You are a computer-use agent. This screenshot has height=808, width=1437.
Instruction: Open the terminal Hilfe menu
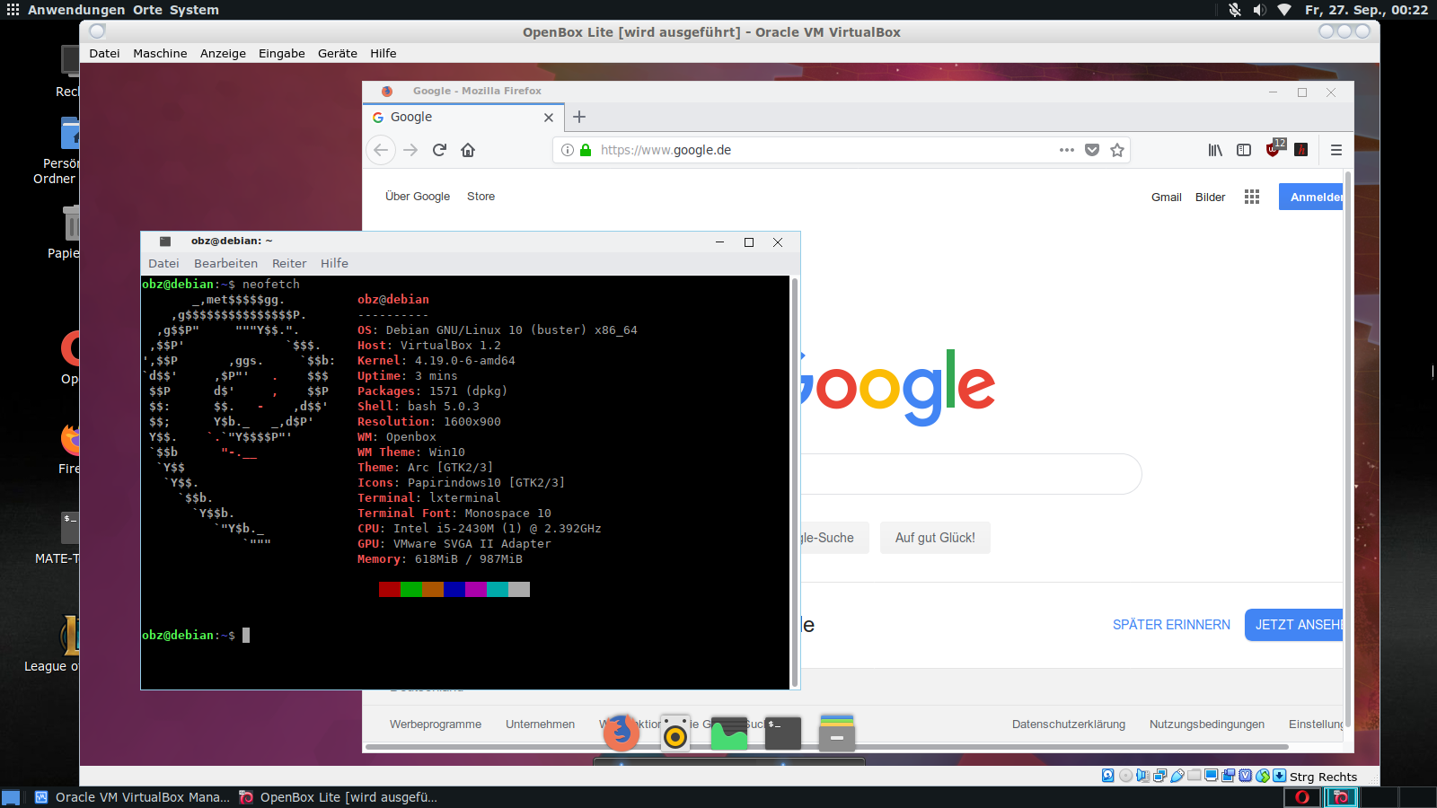[x=334, y=263]
